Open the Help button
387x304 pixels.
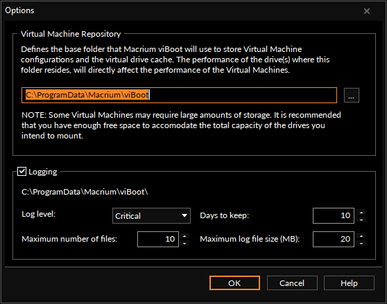[x=349, y=283]
